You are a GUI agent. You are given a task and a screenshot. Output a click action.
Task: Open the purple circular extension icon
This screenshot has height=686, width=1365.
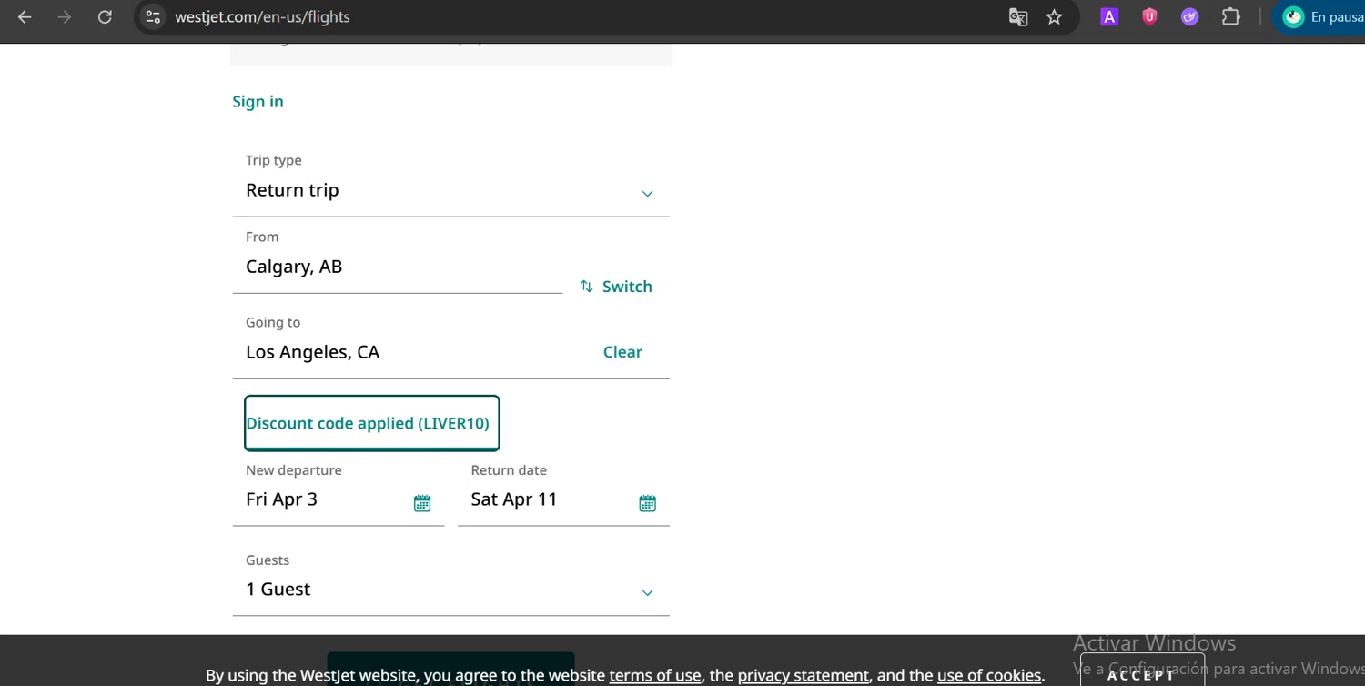pos(1189,16)
